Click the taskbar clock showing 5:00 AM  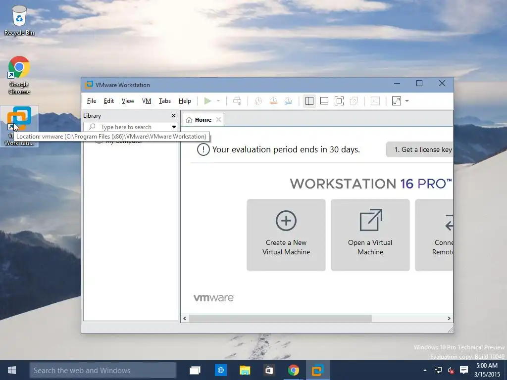[x=487, y=370]
